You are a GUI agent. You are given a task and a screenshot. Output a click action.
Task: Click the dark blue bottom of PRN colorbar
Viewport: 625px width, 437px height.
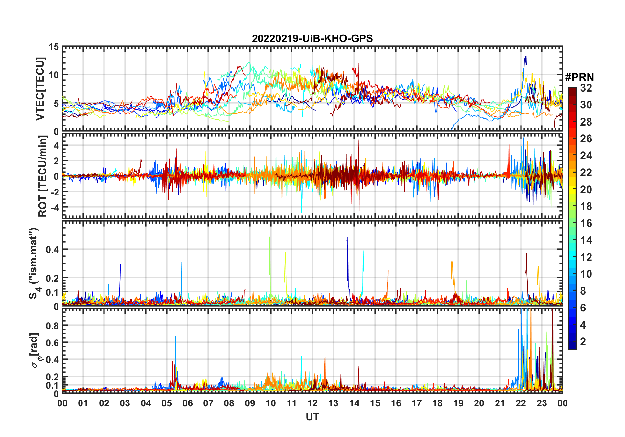pyautogui.click(x=572, y=346)
